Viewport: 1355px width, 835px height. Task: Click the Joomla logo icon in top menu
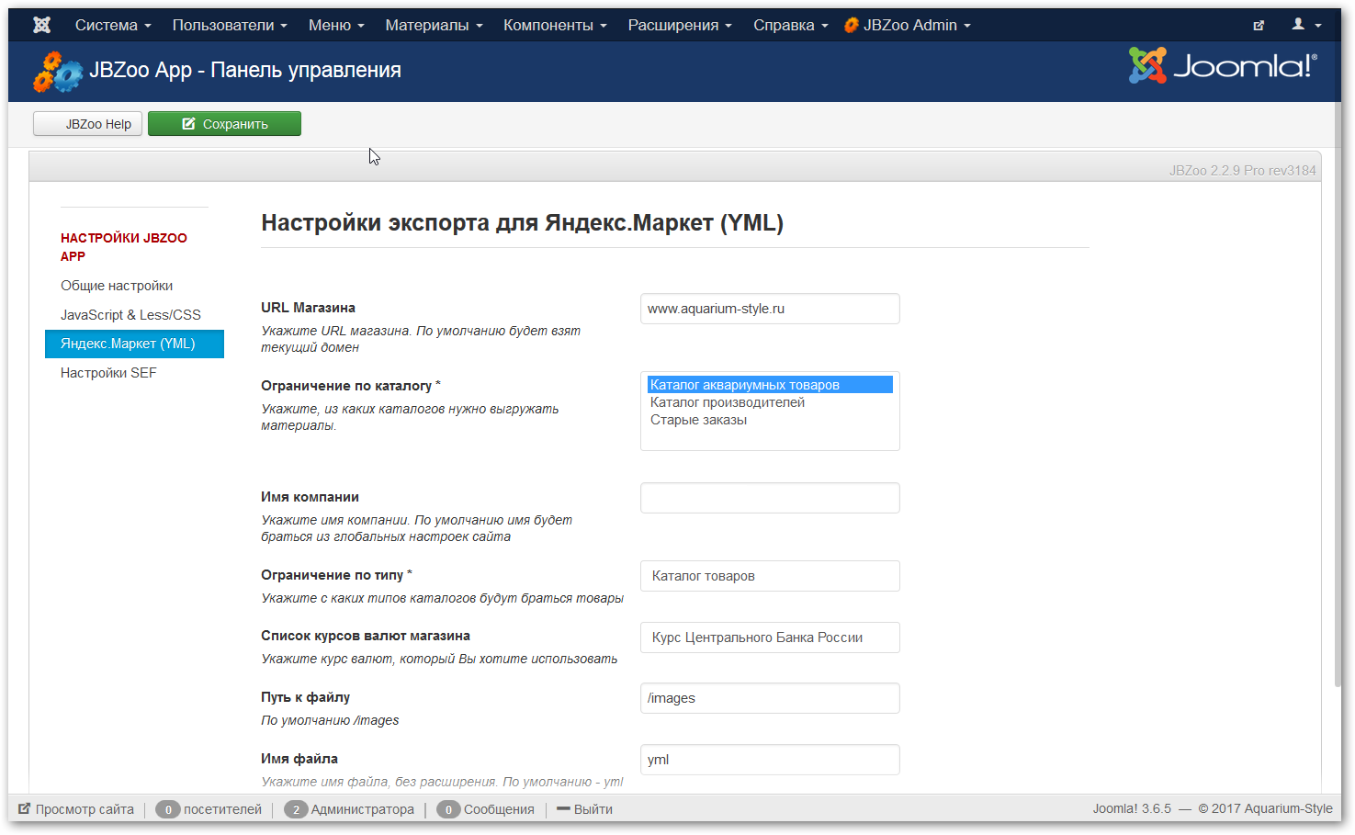41,25
